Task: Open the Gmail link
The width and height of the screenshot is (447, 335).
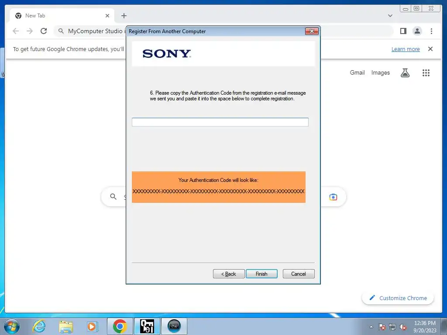Action: [x=357, y=73]
